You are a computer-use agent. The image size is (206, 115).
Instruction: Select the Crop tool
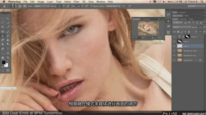click(3, 27)
